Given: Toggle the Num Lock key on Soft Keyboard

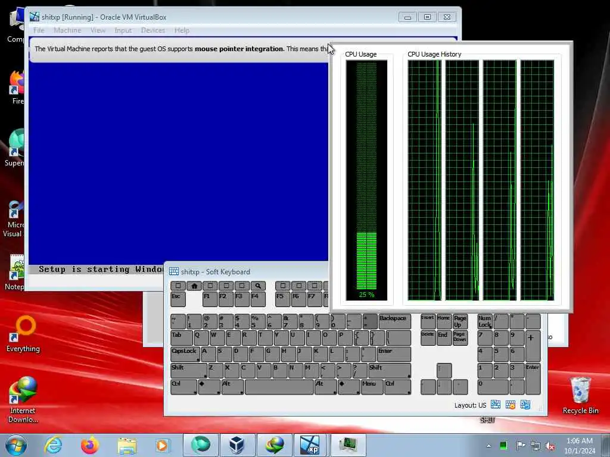Looking at the screenshot, I should [485, 322].
